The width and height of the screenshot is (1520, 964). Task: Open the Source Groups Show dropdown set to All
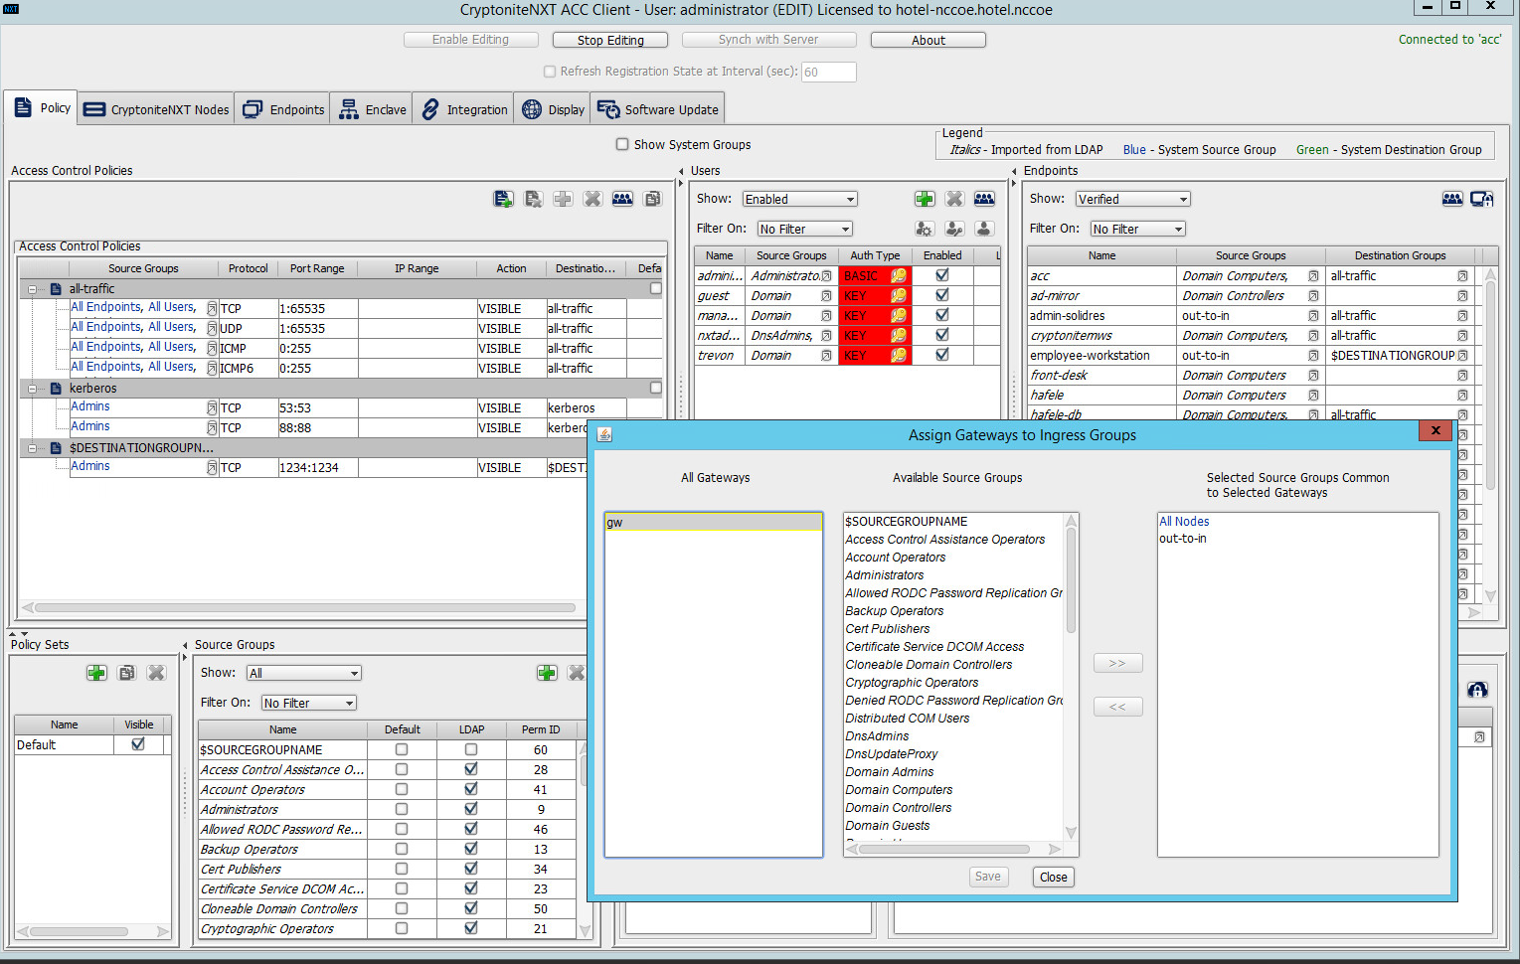[304, 673]
